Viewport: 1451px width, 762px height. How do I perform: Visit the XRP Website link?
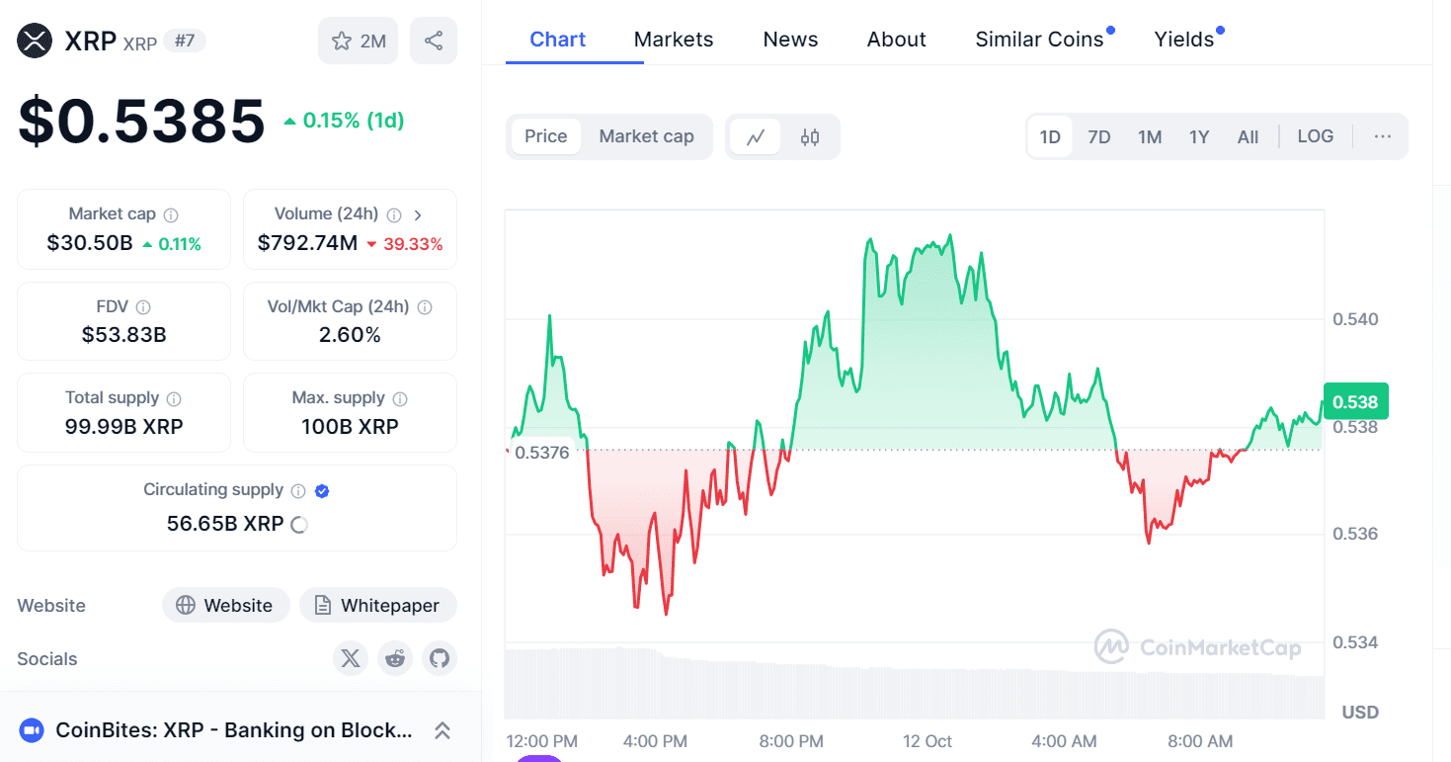click(x=225, y=606)
